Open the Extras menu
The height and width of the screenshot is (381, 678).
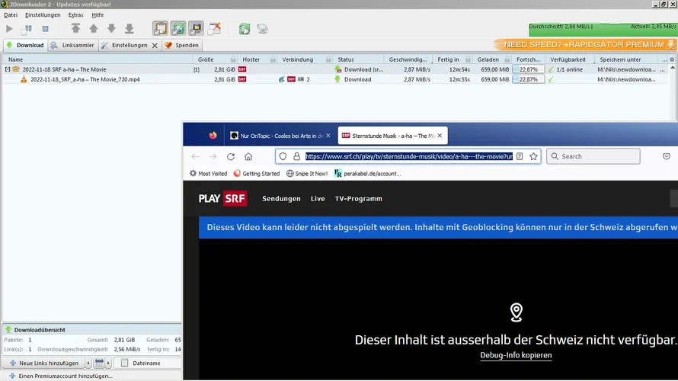pos(75,14)
